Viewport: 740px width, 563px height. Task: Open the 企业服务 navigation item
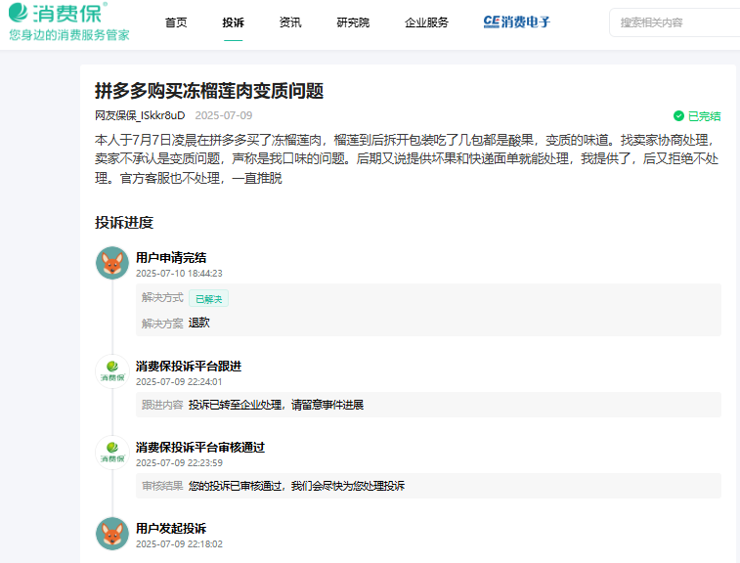426,22
